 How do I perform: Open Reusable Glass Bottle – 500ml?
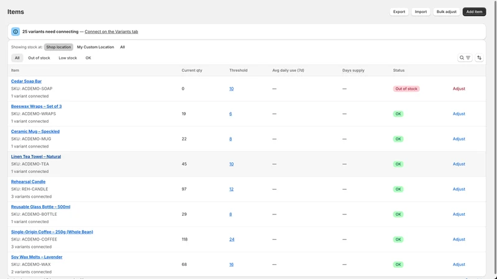tap(40, 206)
